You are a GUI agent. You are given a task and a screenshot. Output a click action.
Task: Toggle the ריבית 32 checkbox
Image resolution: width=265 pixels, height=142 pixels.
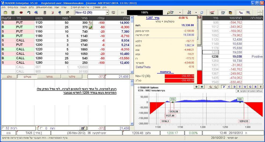click(x=3, y=128)
